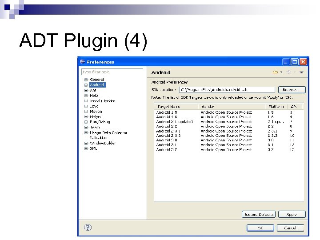
Task: Select the Android 1.5 target row
Action: click(x=229, y=112)
